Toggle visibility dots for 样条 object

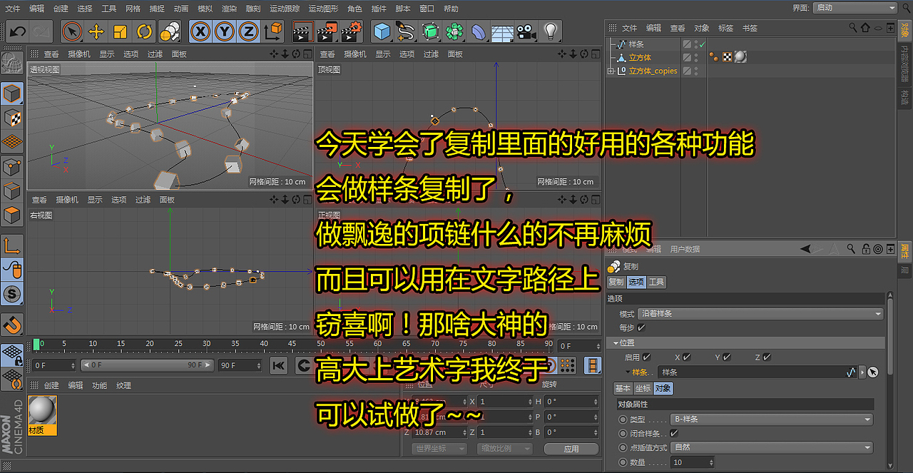click(696, 44)
